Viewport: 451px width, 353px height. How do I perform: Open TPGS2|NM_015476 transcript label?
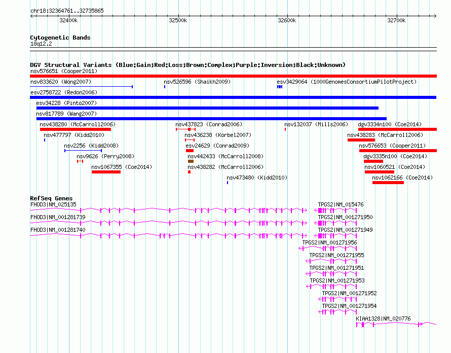341,205
